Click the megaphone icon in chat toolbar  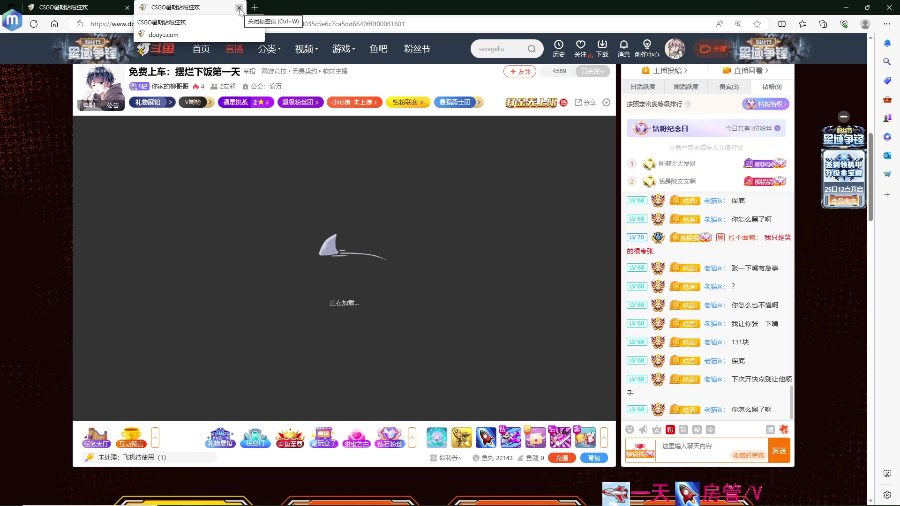pos(643,430)
